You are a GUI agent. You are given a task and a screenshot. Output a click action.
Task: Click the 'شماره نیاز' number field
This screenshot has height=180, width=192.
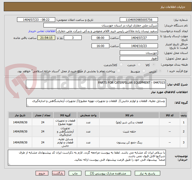pyautogui.click(x=139, y=20)
